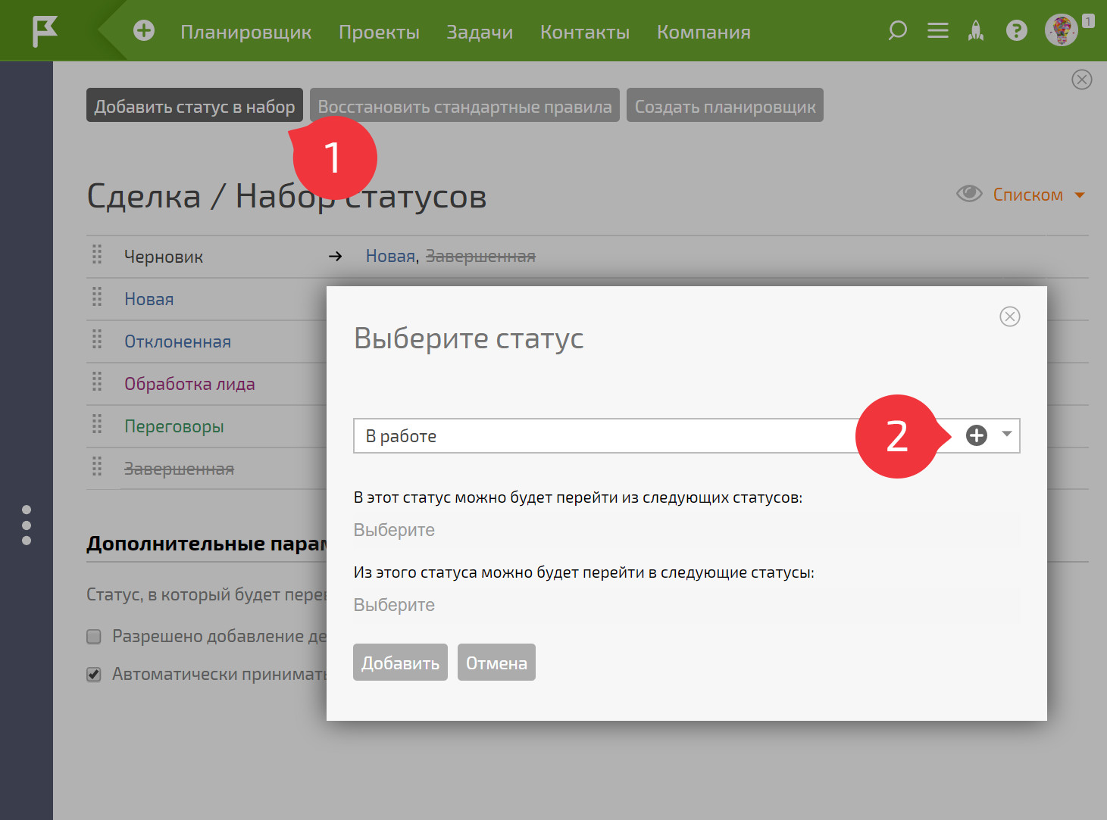Viewport: 1107px width, 820px height.
Task: Open the 'Проекты' menu
Action: (x=379, y=33)
